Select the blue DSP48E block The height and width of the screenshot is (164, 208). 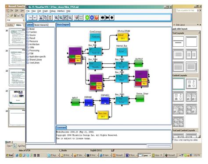89,102
